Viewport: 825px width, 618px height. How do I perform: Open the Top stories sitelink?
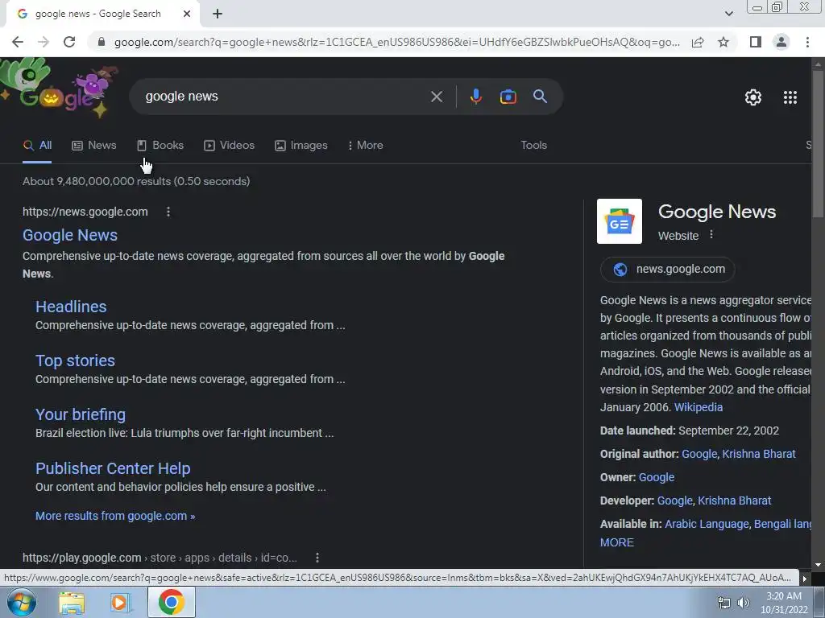pos(75,360)
